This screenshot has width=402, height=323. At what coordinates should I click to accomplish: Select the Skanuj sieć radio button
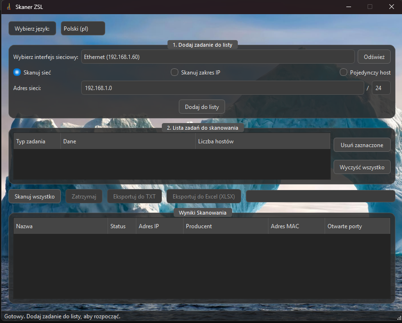pyautogui.click(x=17, y=73)
